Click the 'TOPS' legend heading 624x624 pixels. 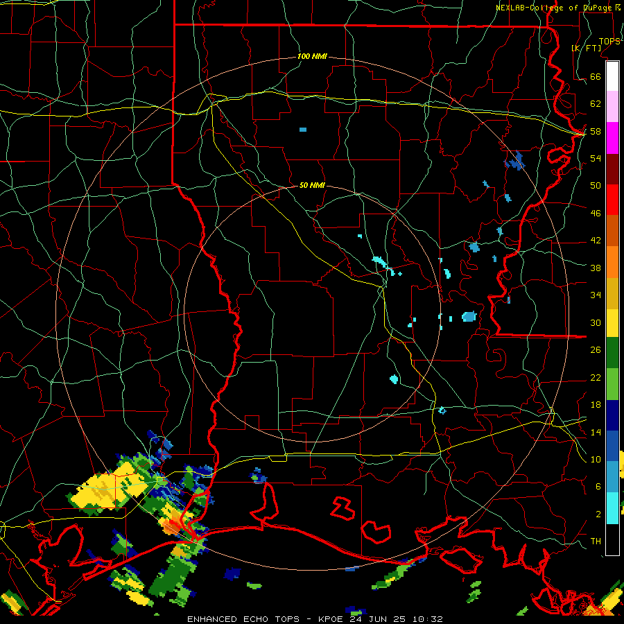tap(609, 42)
